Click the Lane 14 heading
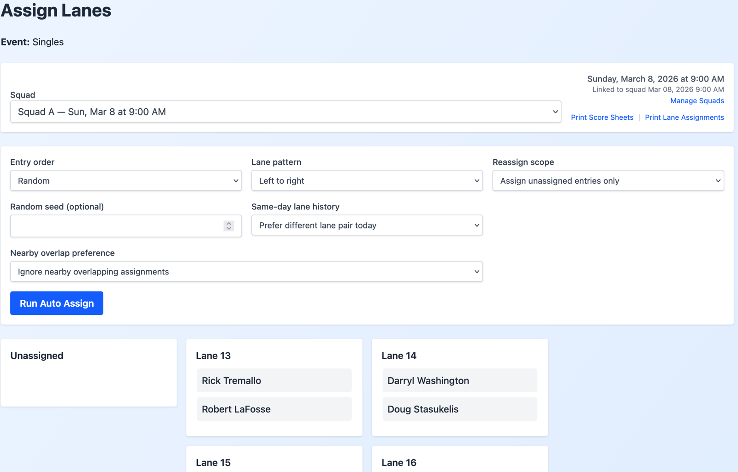This screenshot has width=738, height=472. point(399,355)
